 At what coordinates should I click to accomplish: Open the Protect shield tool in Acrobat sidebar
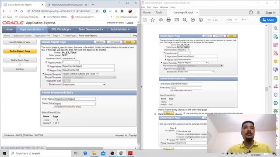click(276, 95)
